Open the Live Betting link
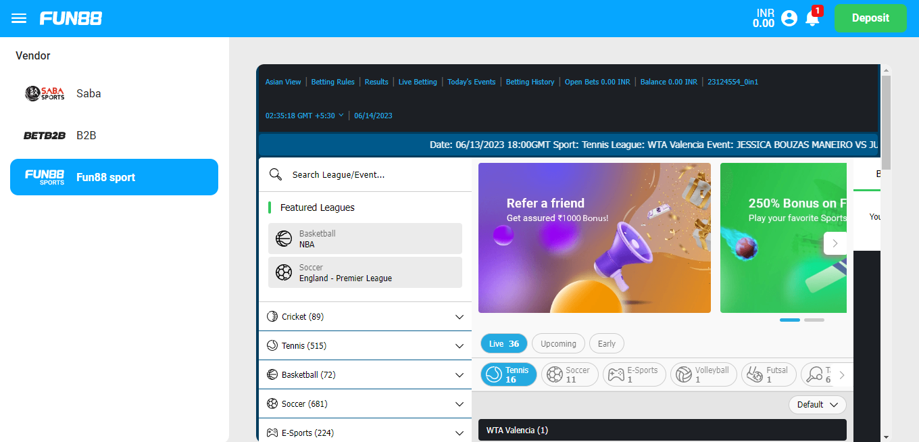Viewport: 919px width, 442px height. [x=418, y=82]
